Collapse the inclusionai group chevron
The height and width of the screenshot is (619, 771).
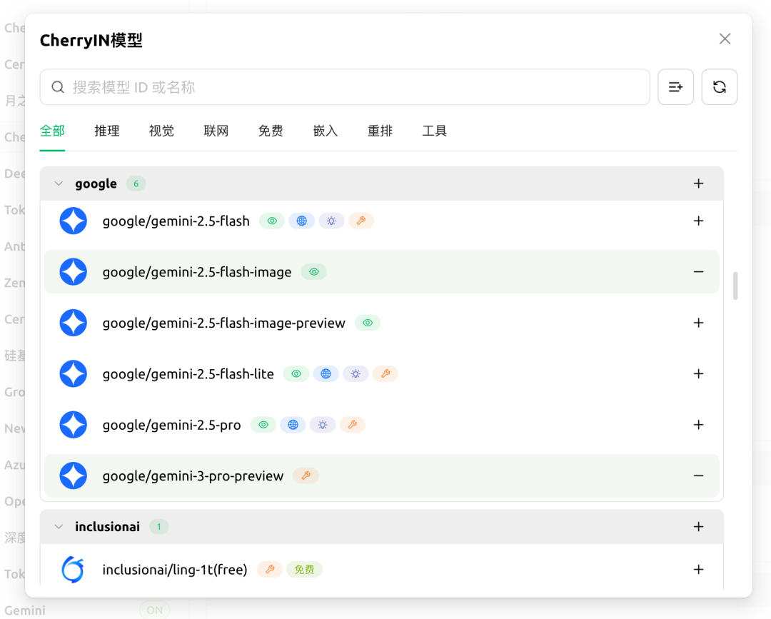click(59, 527)
